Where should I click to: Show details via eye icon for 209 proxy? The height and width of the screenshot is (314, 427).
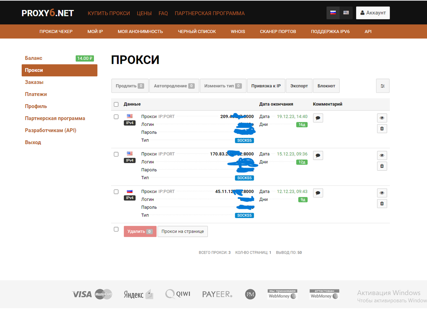(382, 118)
